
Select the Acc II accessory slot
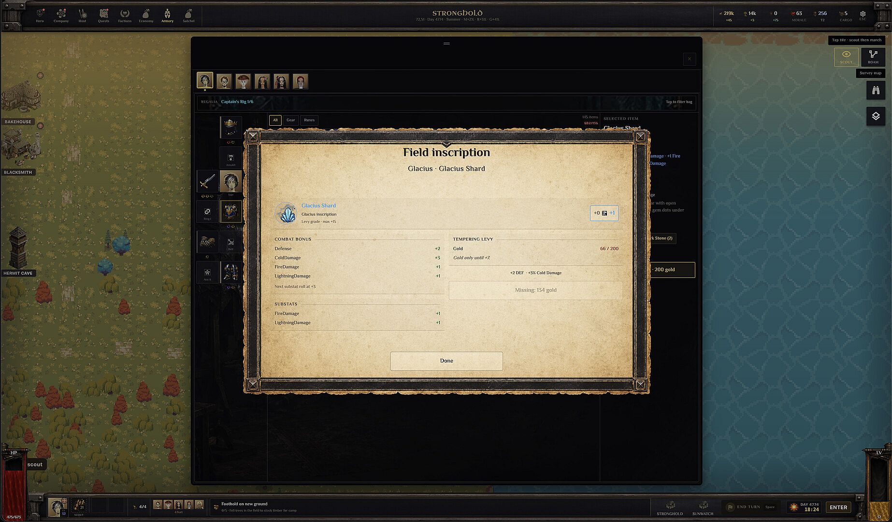pos(207,273)
